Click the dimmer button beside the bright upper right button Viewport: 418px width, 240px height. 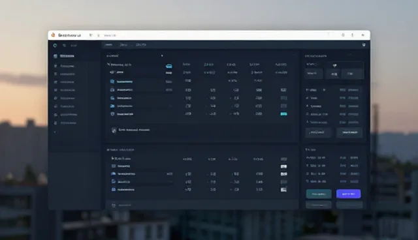click(318, 132)
